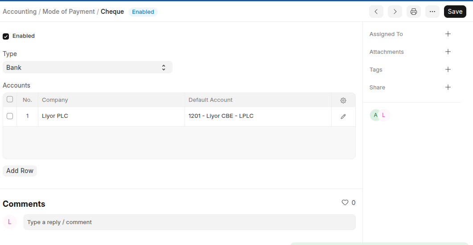Click Add Row button

(20, 171)
